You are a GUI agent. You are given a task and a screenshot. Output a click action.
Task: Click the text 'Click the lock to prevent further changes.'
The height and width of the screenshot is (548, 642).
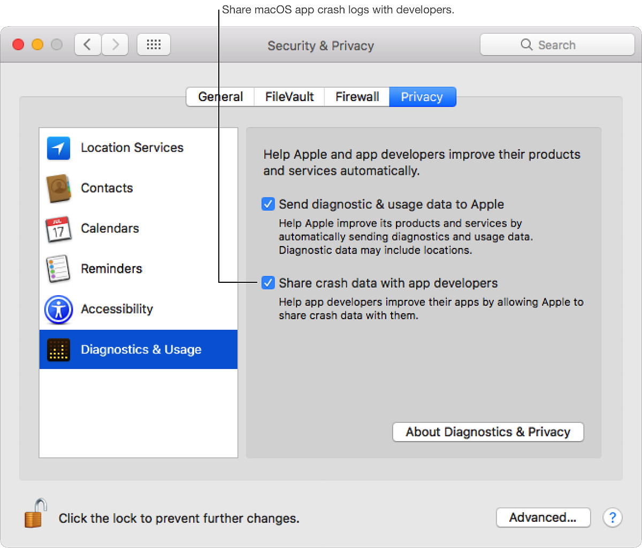[179, 518]
